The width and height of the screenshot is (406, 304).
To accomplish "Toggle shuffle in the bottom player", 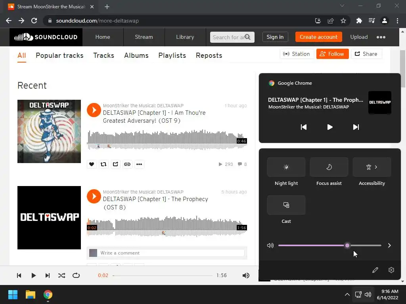I will point(61,275).
